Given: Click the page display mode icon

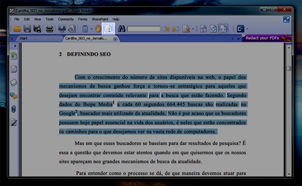Looking at the screenshot, I should tap(85, 29).
